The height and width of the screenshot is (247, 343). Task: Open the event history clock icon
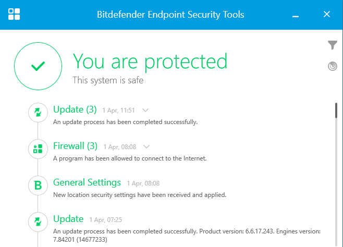(333, 66)
